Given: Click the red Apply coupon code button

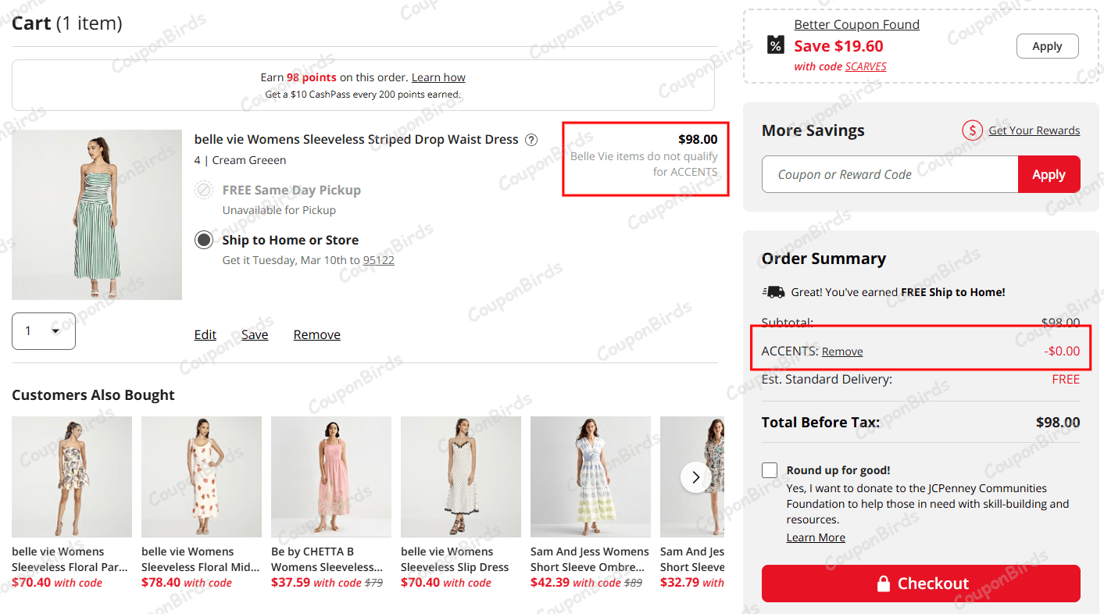Looking at the screenshot, I should coord(1049,174).
